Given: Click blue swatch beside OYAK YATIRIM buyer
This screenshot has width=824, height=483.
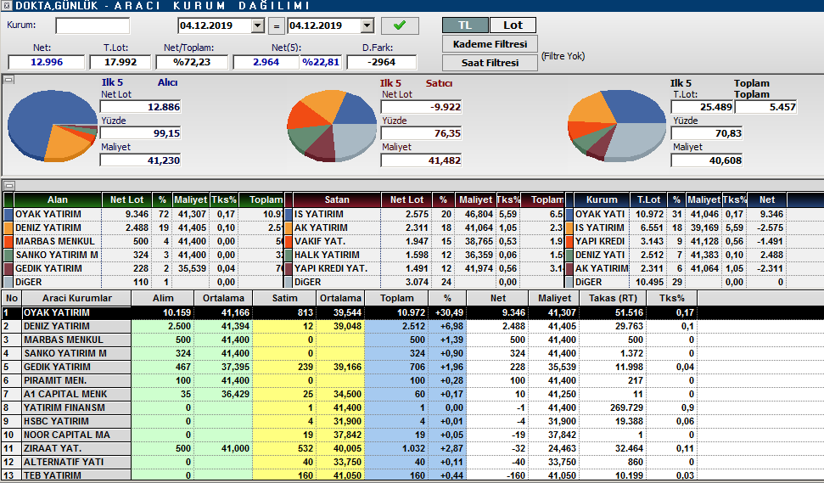Looking at the screenshot, I should point(8,215).
